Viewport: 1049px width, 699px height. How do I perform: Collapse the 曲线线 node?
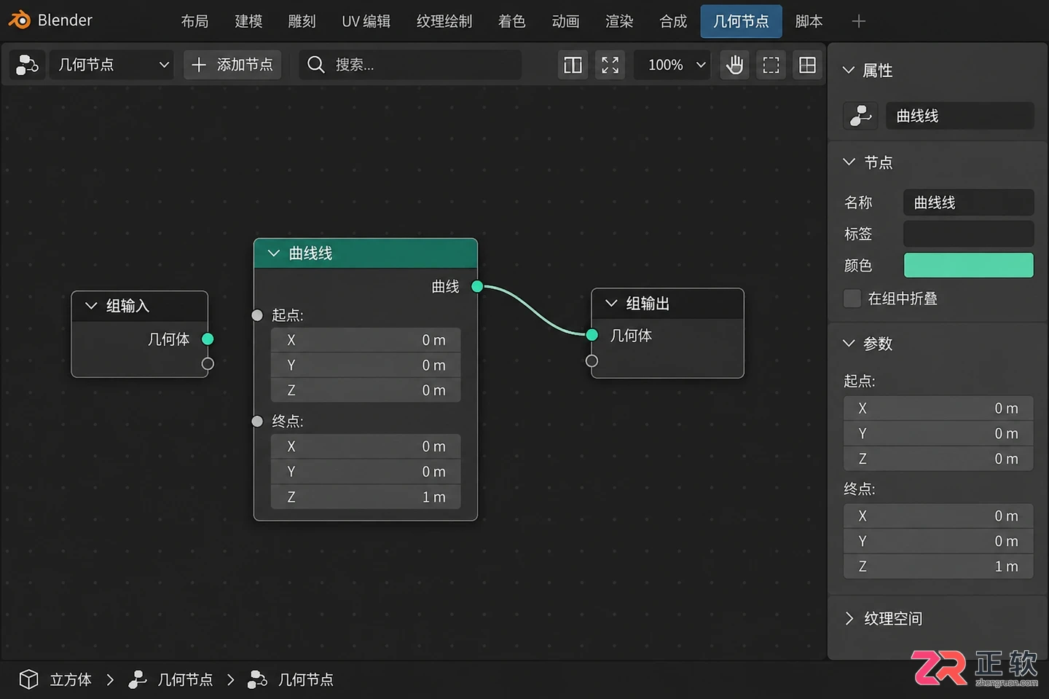pyautogui.click(x=274, y=253)
